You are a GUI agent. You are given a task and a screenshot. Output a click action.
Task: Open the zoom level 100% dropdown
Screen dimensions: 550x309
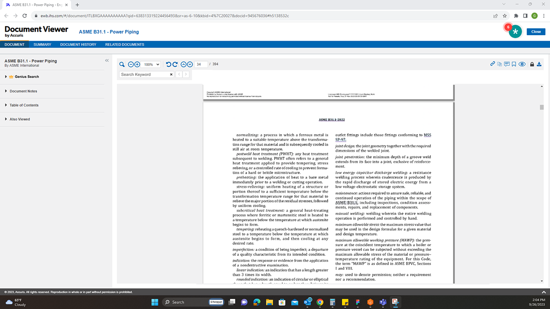[152, 65]
